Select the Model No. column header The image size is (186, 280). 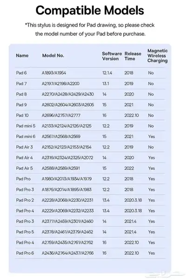pyautogui.click(x=53, y=55)
